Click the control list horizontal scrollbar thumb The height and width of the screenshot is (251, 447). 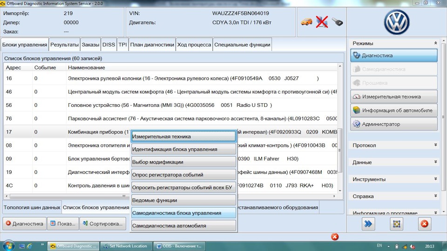[123, 196]
